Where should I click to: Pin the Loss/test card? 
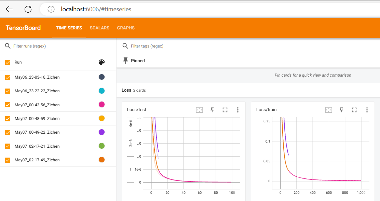(212, 110)
